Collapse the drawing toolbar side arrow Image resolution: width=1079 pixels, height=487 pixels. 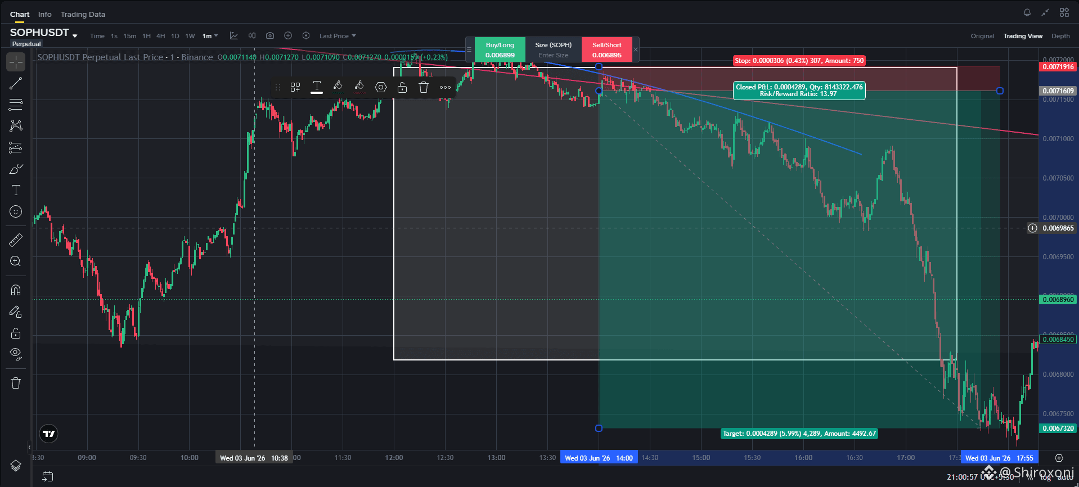coord(29,448)
